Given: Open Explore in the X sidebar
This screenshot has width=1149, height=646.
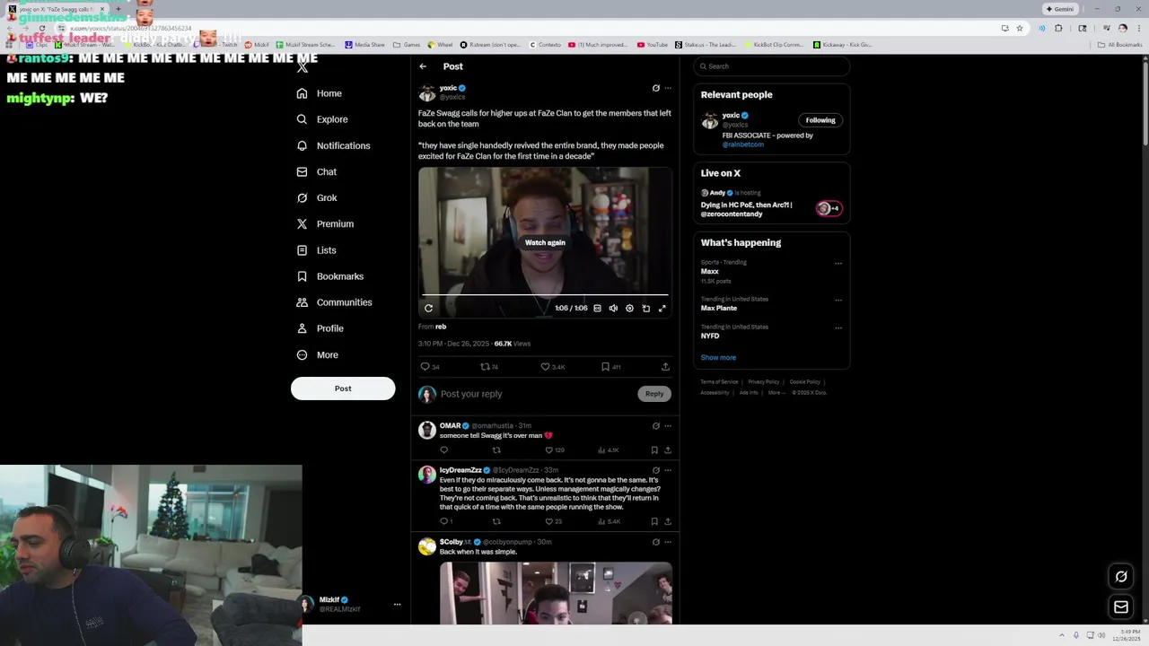Looking at the screenshot, I should 322,119.
